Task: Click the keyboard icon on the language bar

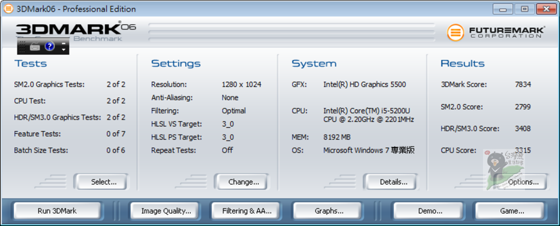Action: coord(35,47)
